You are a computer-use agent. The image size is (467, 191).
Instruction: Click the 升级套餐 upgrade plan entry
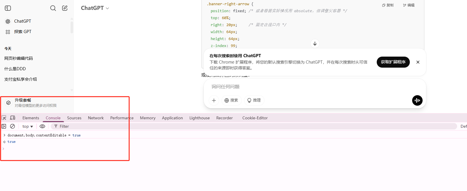coord(36,103)
